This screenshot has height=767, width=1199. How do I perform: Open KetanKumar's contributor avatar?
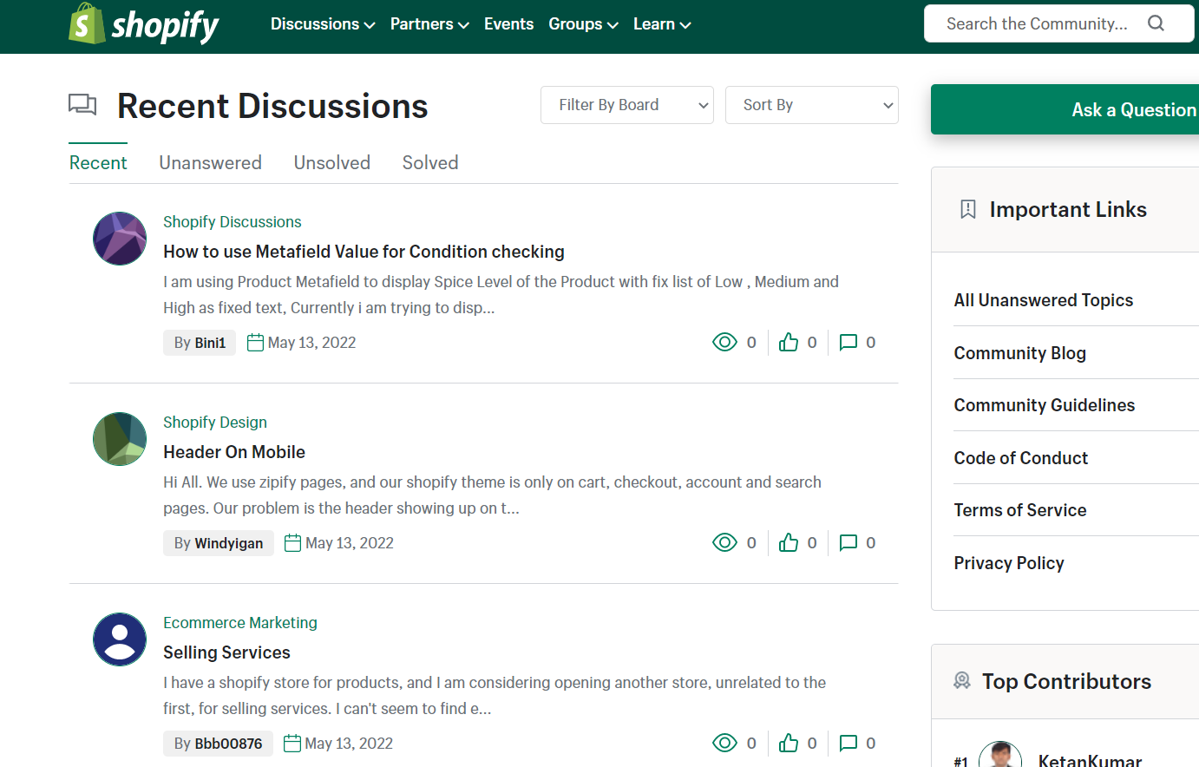click(1000, 755)
